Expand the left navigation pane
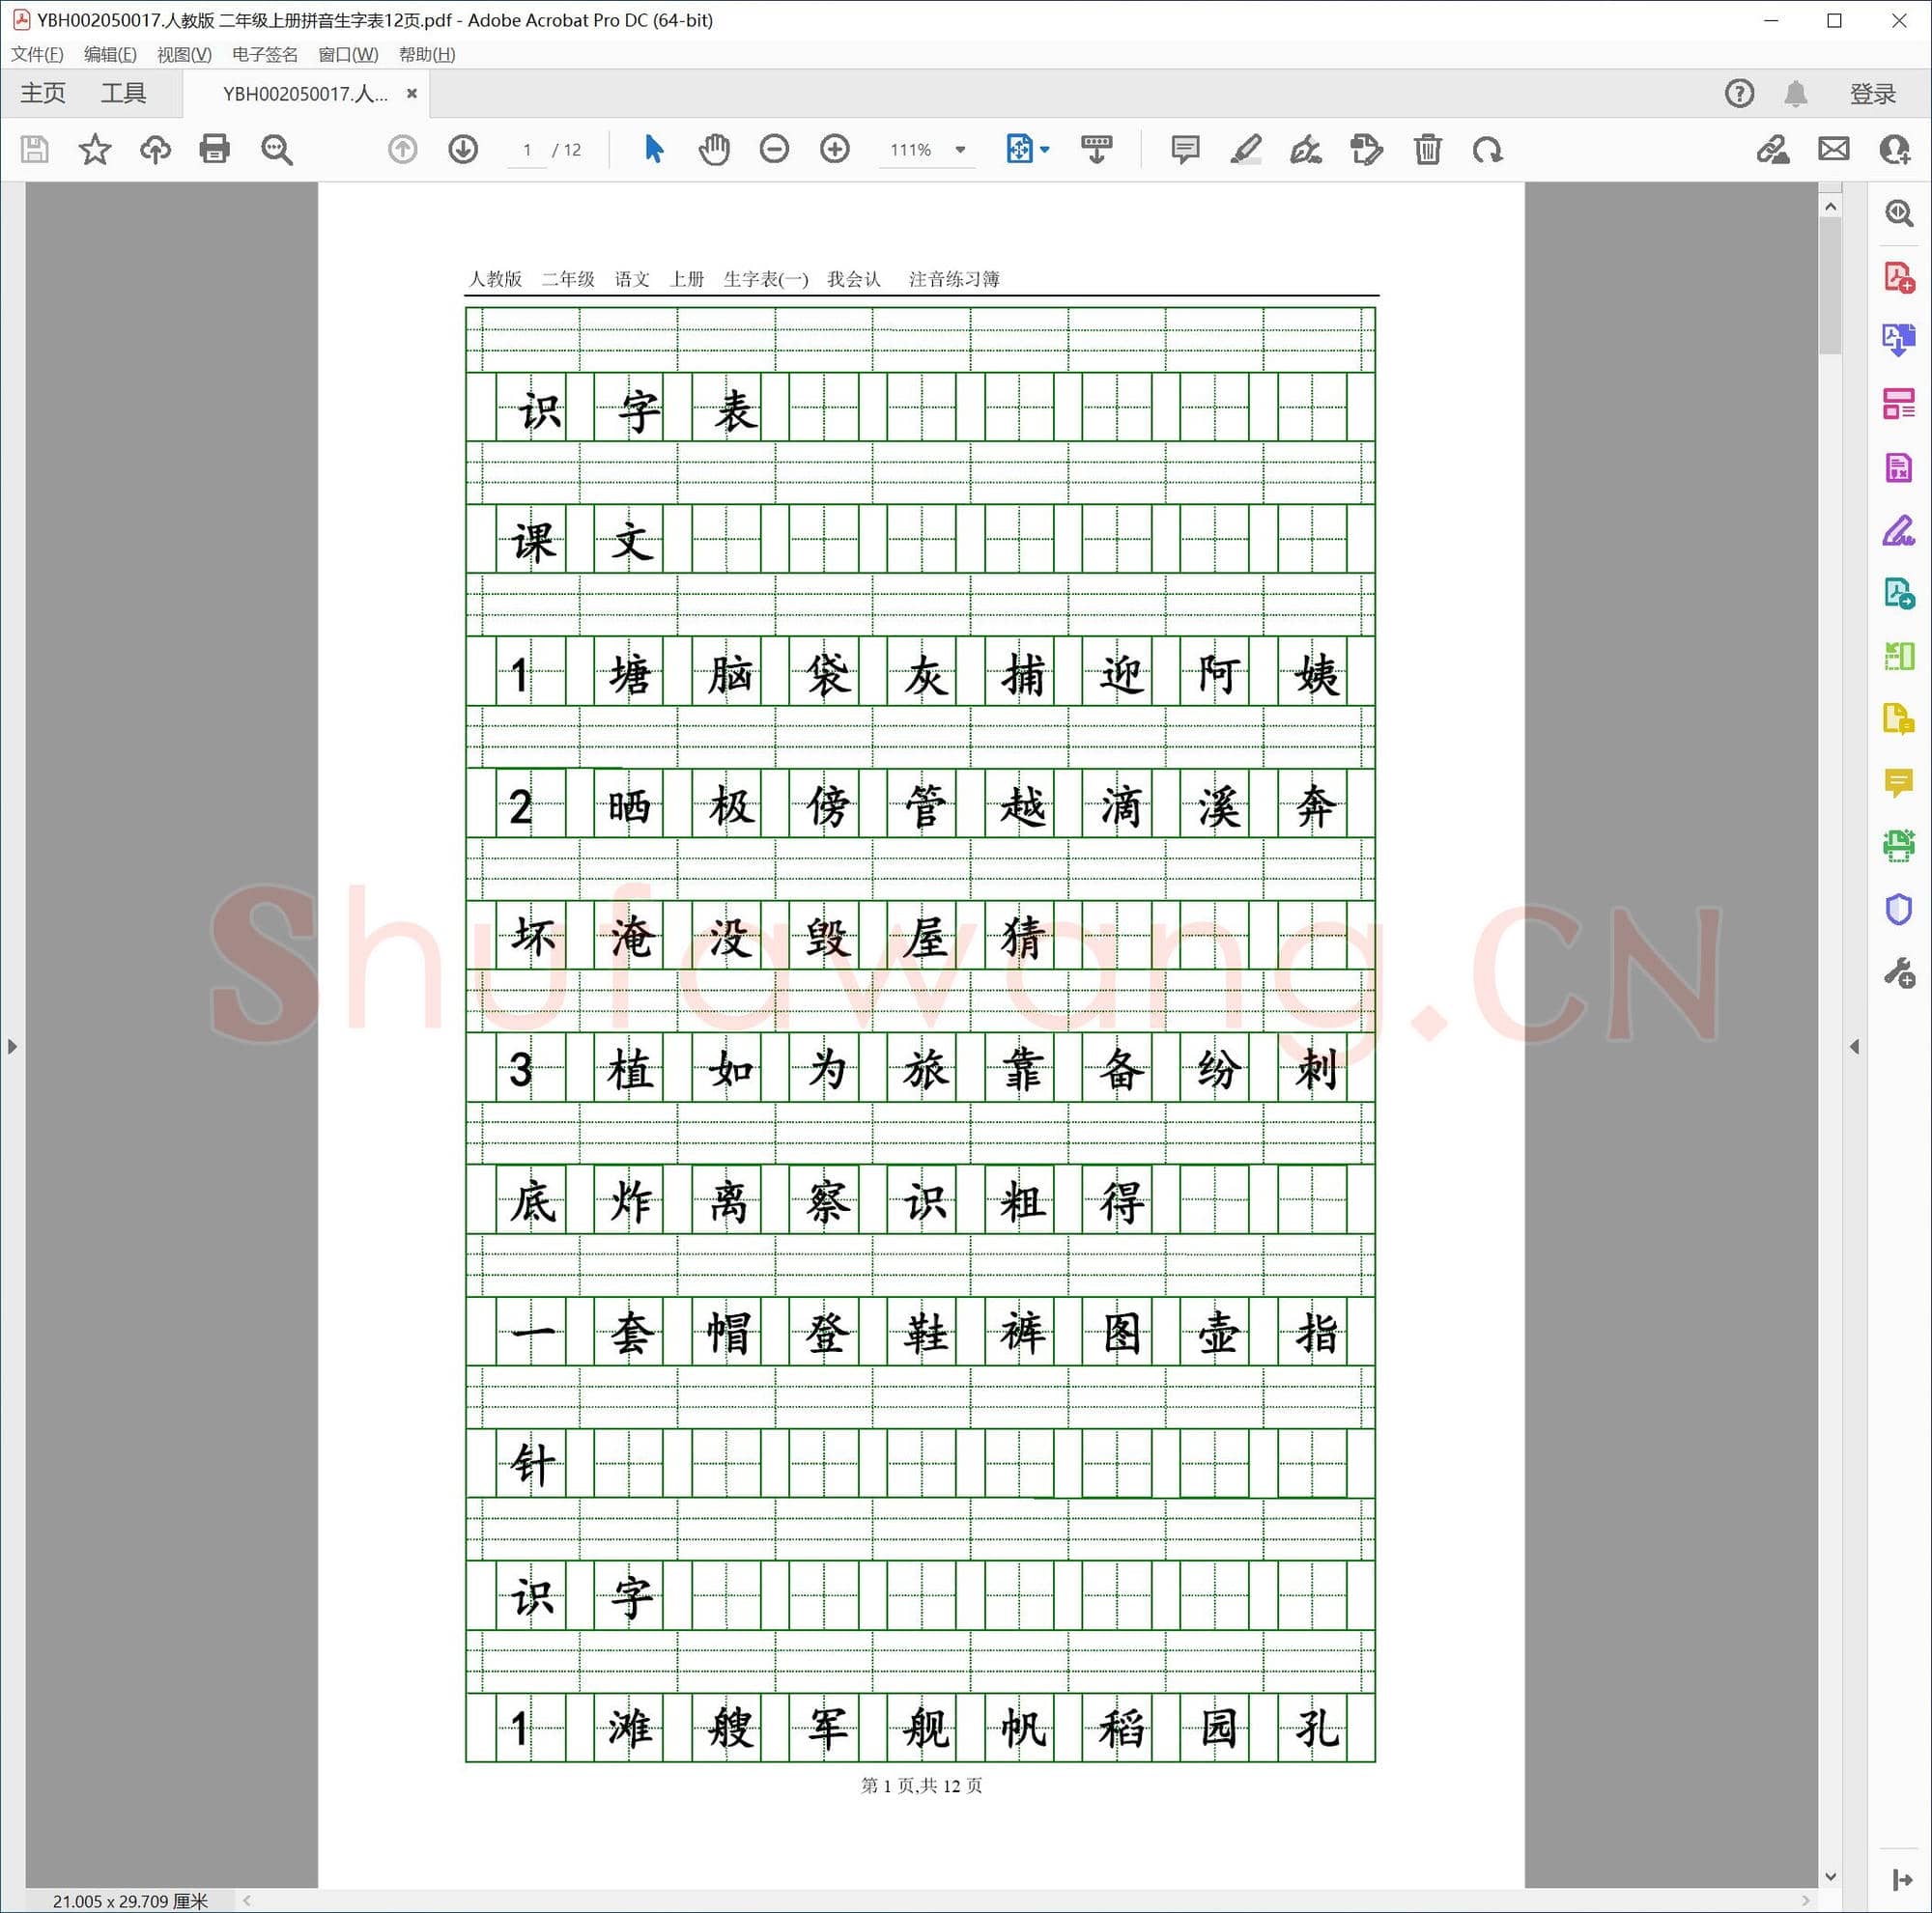This screenshot has width=1932, height=1913. pos(12,1047)
